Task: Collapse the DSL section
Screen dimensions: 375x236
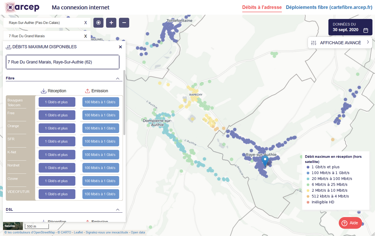Action: pos(118,209)
